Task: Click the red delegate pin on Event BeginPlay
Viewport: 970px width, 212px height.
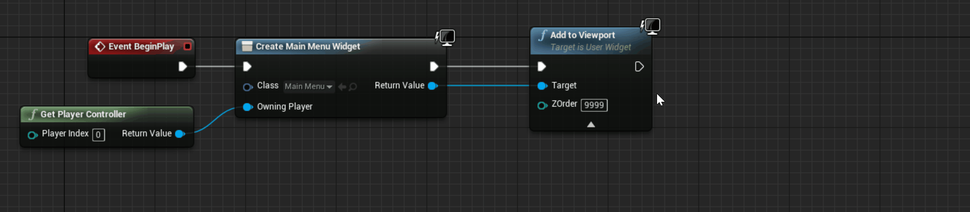Action: click(x=187, y=46)
